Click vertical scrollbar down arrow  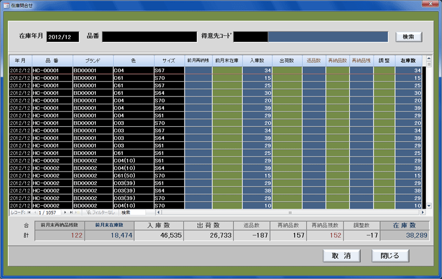point(429,206)
